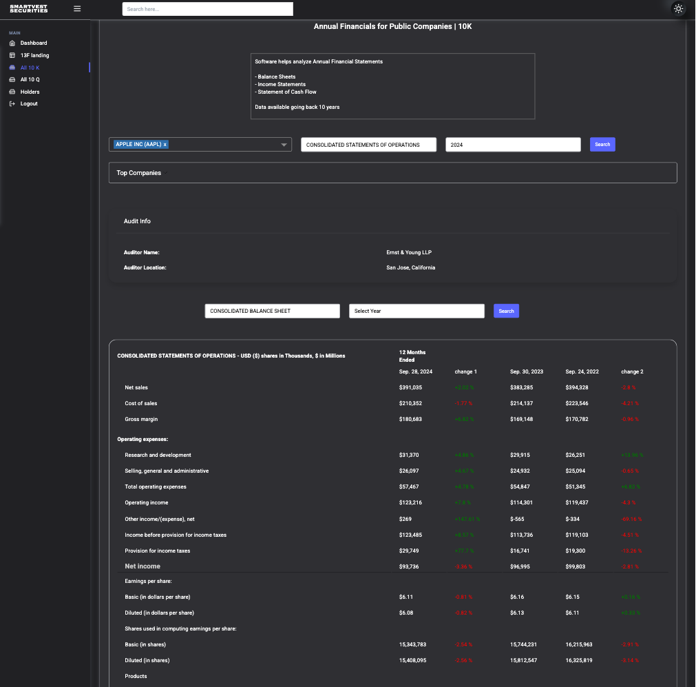Click Basic (in shares) value 15,343,783
The width and height of the screenshot is (696, 687).
(x=413, y=645)
